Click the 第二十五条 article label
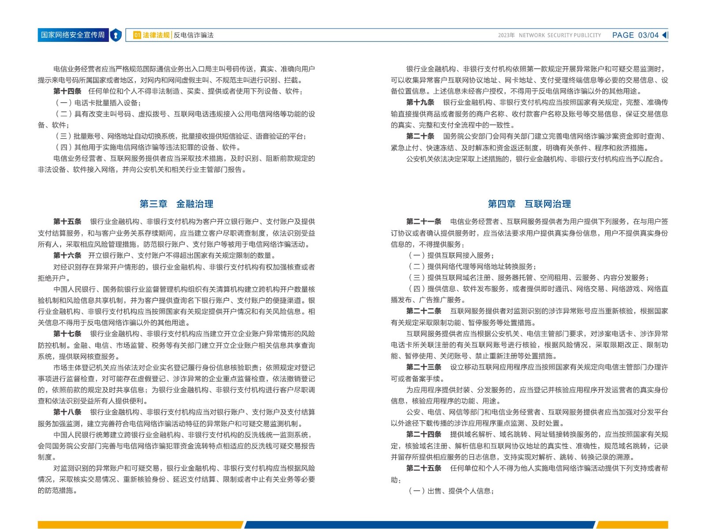The width and height of the screenshot is (706, 529). [x=424, y=468]
